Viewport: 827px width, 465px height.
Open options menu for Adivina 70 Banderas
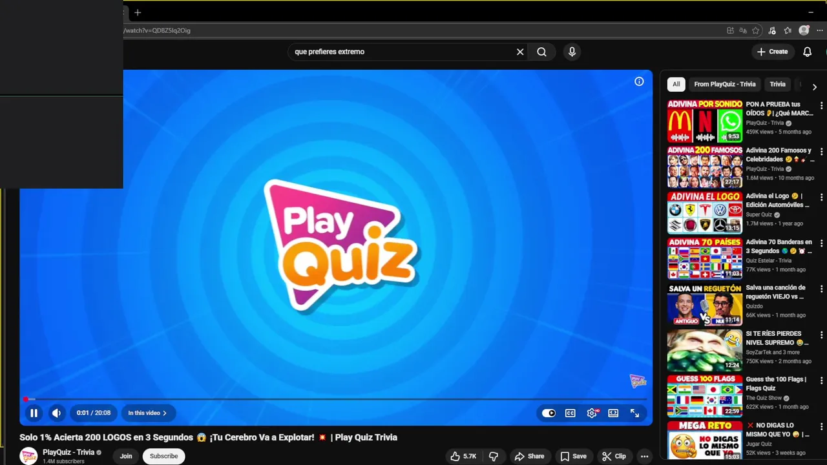[821, 243]
